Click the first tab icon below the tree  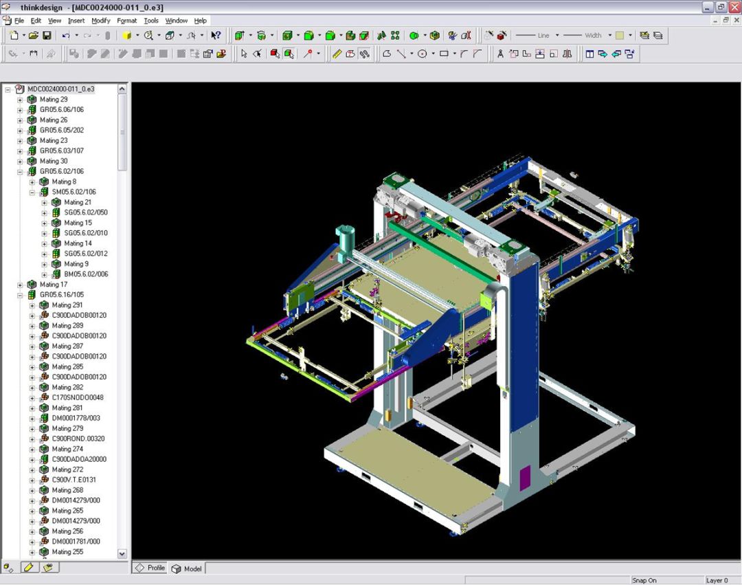8,567
